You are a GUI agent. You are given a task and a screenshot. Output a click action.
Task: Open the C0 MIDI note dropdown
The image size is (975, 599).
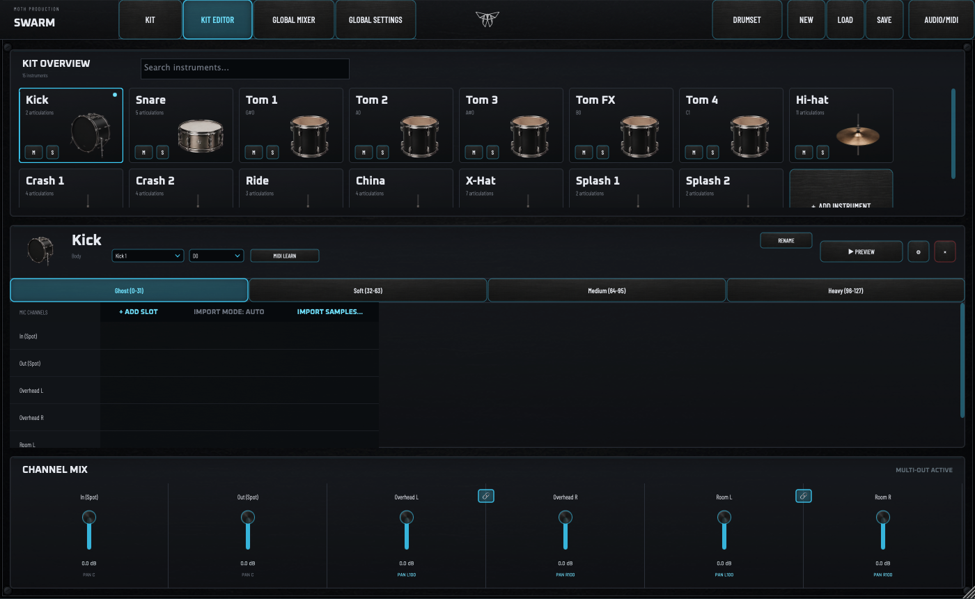pyautogui.click(x=217, y=256)
